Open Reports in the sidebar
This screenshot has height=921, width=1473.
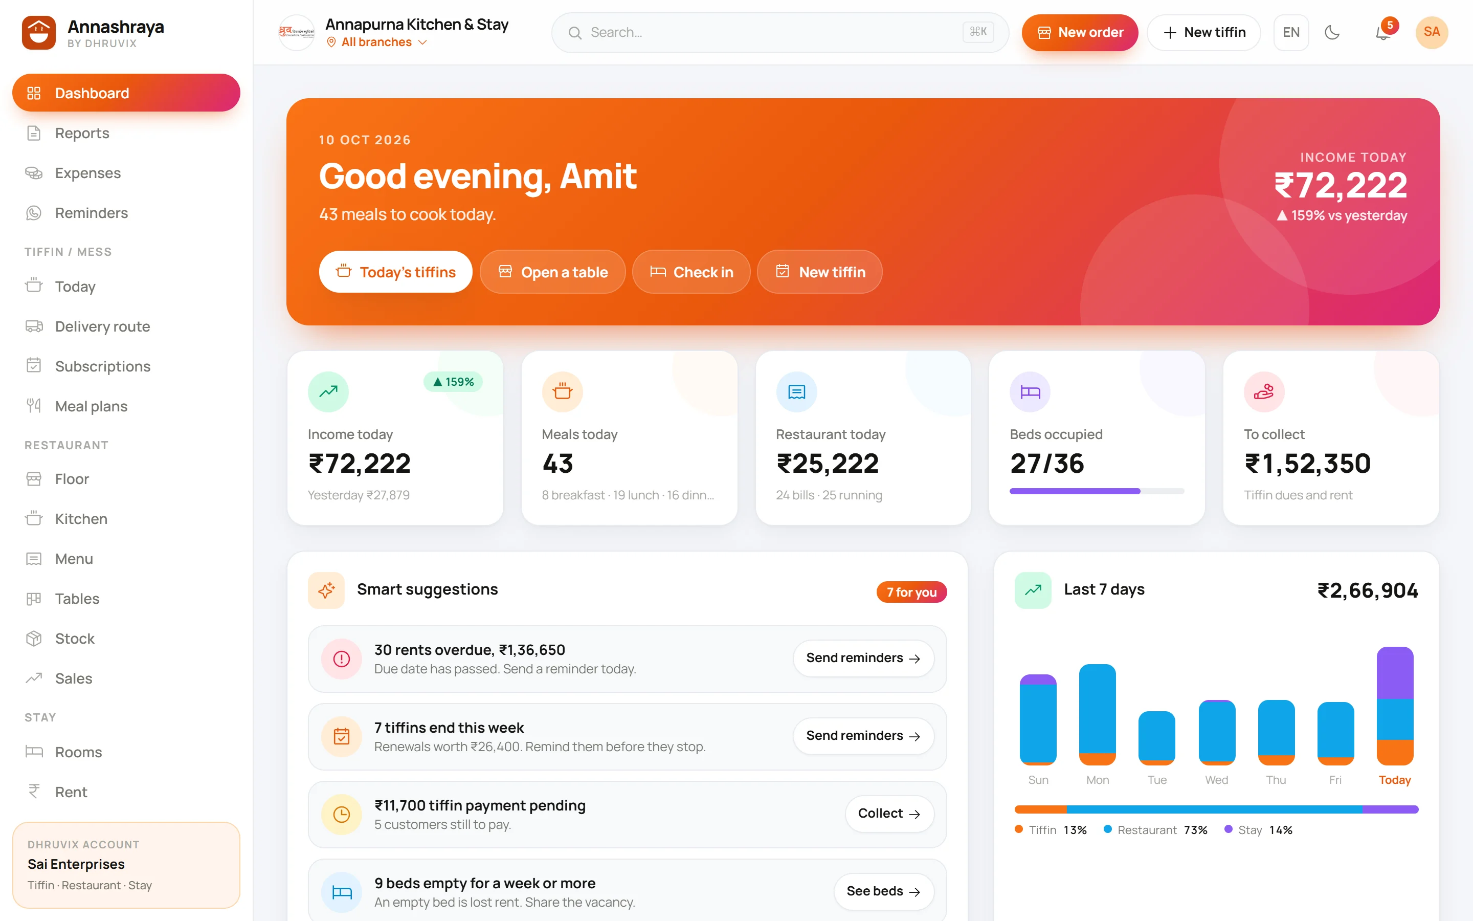[126, 133]
